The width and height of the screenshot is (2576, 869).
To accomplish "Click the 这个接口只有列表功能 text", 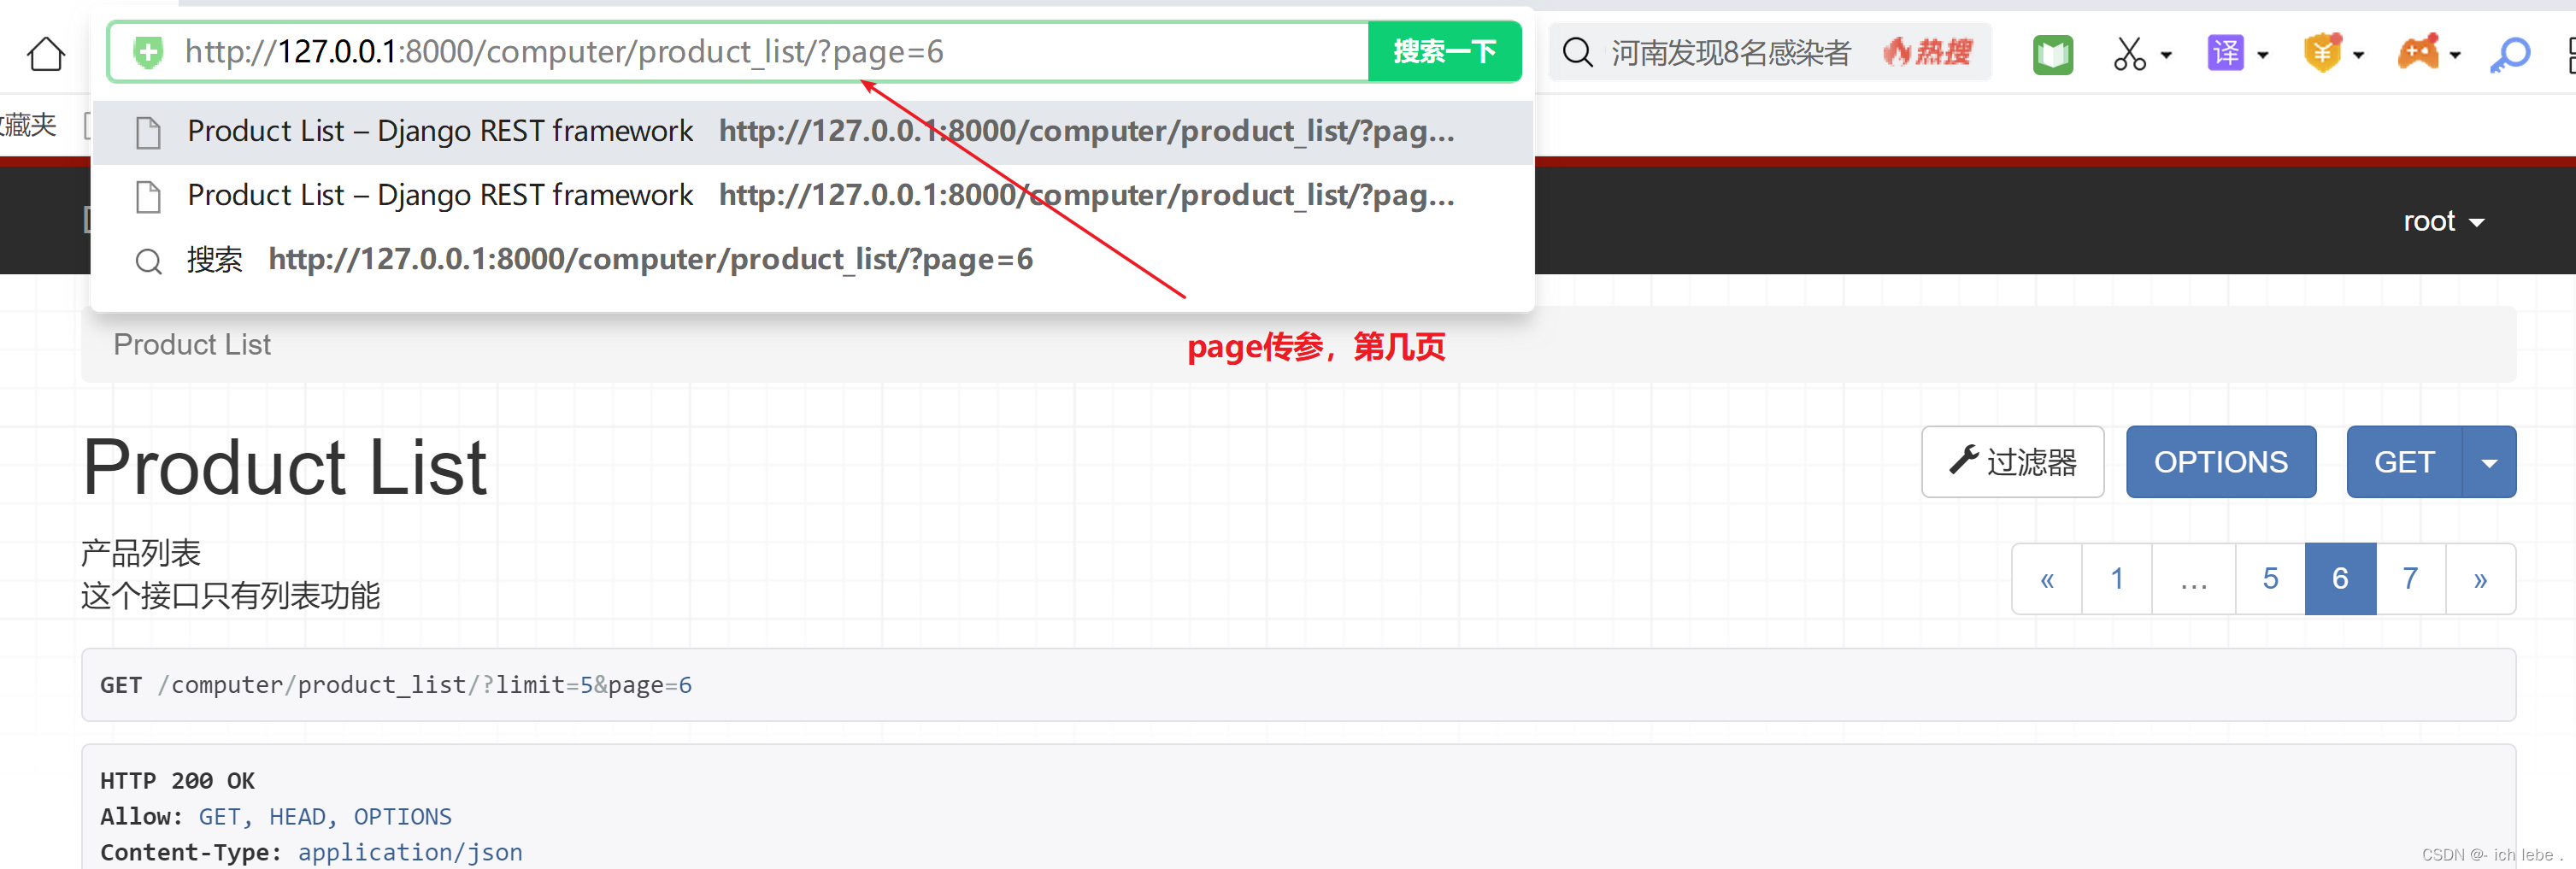I will [231, 596].
